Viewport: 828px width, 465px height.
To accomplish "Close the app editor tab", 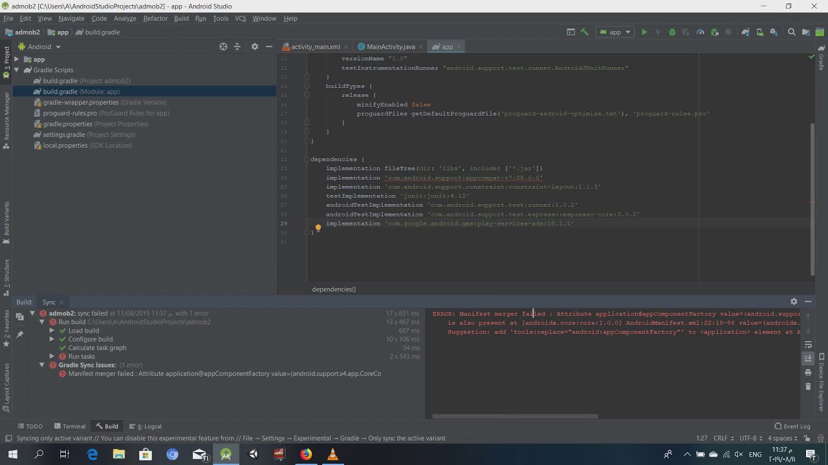I will click(460, 46).
